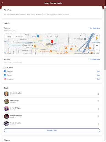106x142 pixels.
Task: Select Nadia Kotsonis name text
Action: 15,123
